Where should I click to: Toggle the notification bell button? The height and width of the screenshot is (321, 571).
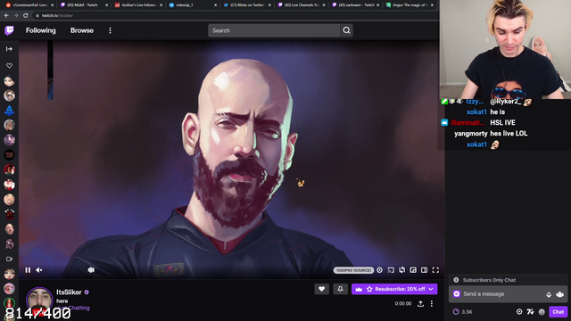pyautogui.click(x=340, y=289)
